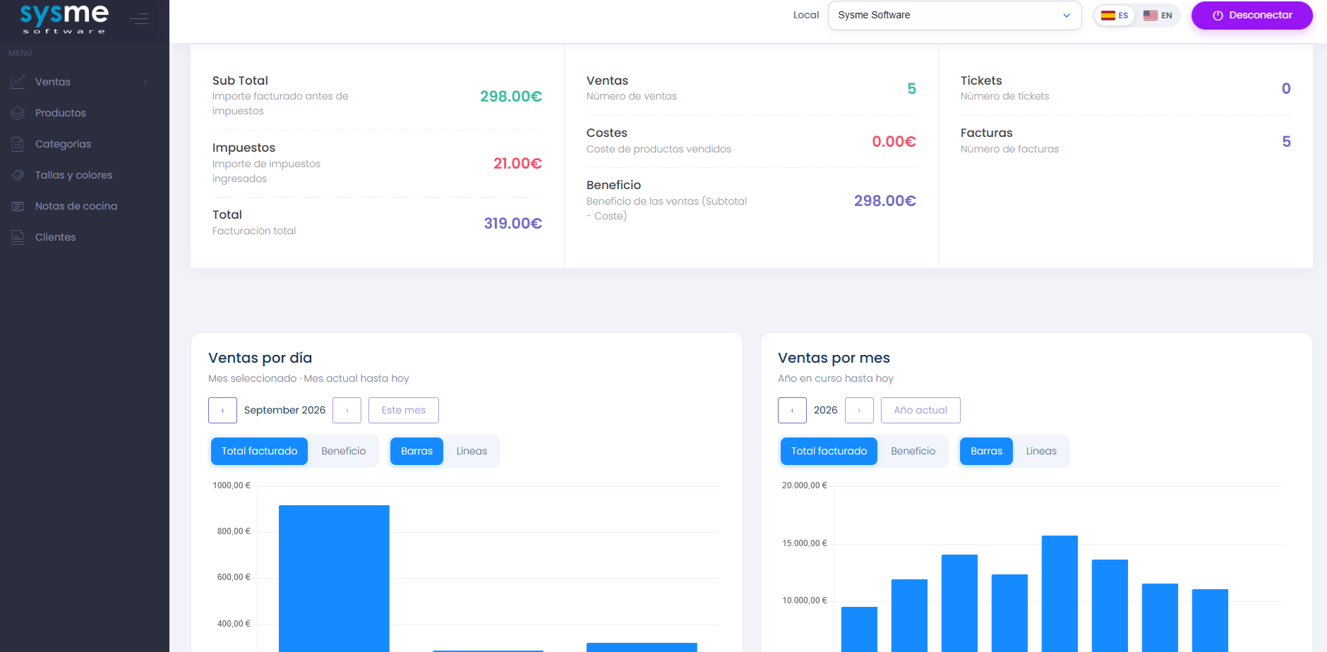
Task: Click the Notas de cocina icon
Action: coord(18,206)
